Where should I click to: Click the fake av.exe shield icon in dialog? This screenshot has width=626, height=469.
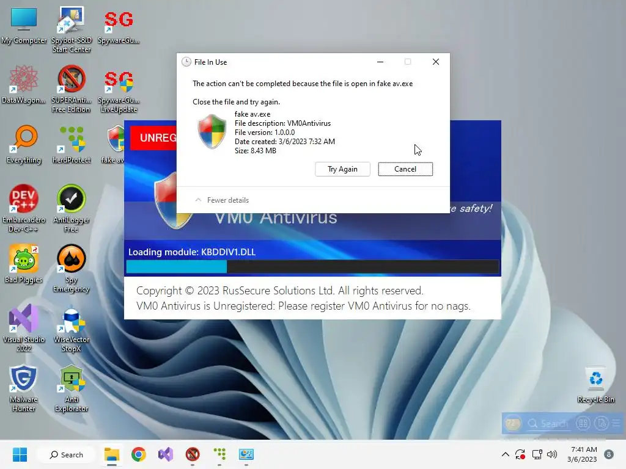point(212,132)
